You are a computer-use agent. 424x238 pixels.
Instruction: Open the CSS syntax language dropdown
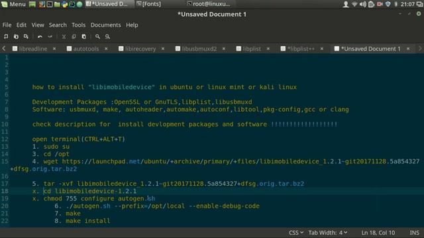point(296,233)
